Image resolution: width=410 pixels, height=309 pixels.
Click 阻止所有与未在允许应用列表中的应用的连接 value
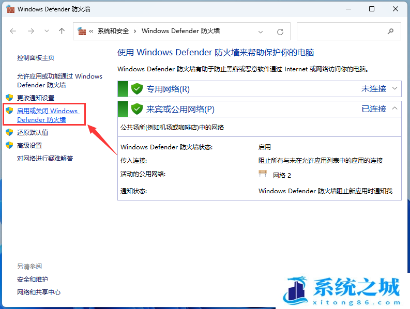click(x=321, y=161)
